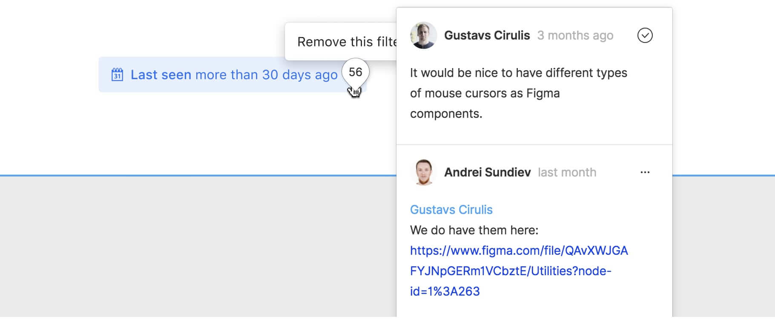Open the three-dot menu on Andrei's reply
Viewport: 775px width, 319px height.
point(645,172)
